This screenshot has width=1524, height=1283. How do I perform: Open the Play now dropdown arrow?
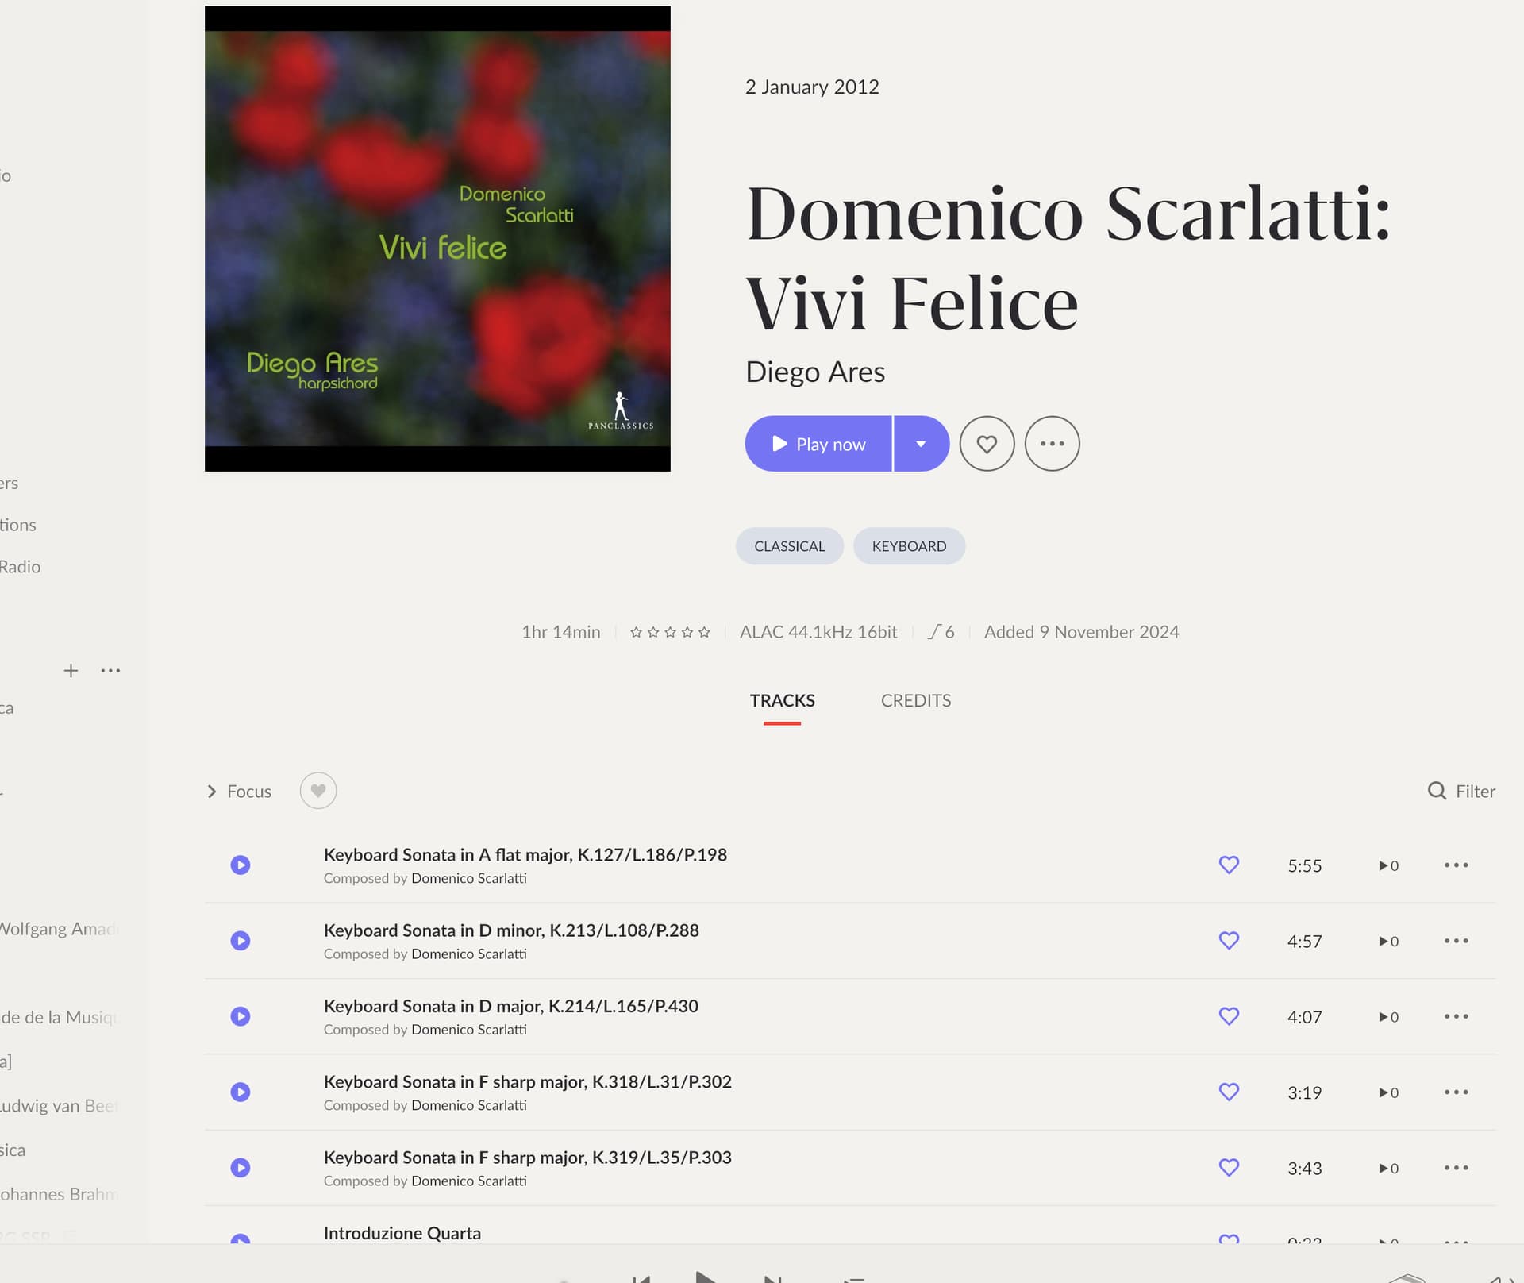pos(922,444)
